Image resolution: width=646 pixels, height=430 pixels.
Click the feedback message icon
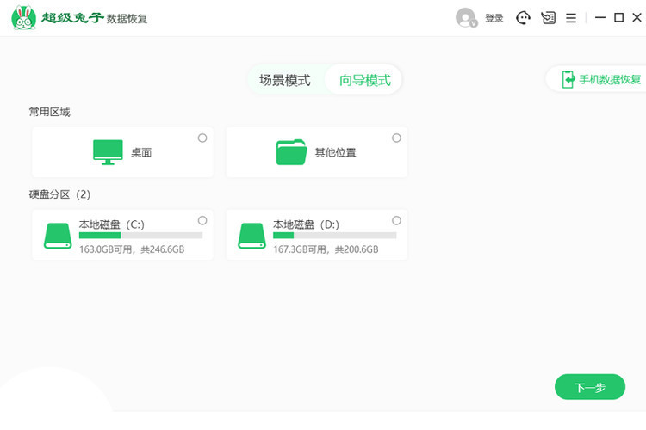tap(548, 18)
